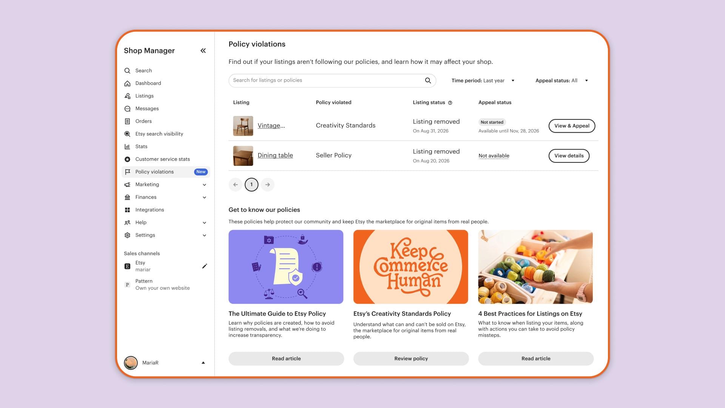Viewport: 725px width, 408px height.
Task: Open Etsy search visibility in the sidebar
Action: (x=159, y=134)
